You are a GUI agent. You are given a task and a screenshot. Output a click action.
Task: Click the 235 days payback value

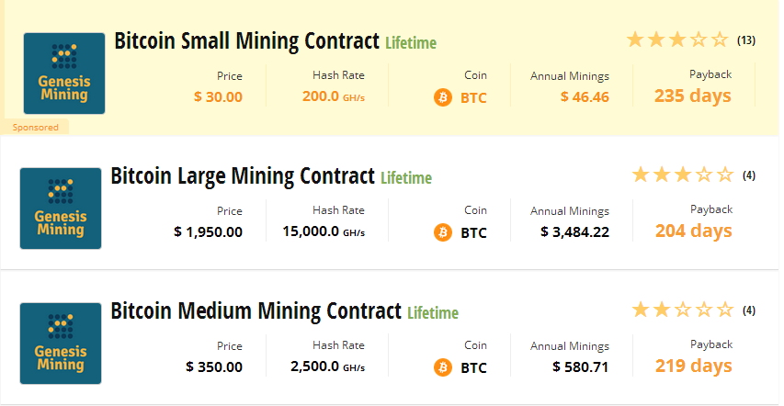pos(692,96)
